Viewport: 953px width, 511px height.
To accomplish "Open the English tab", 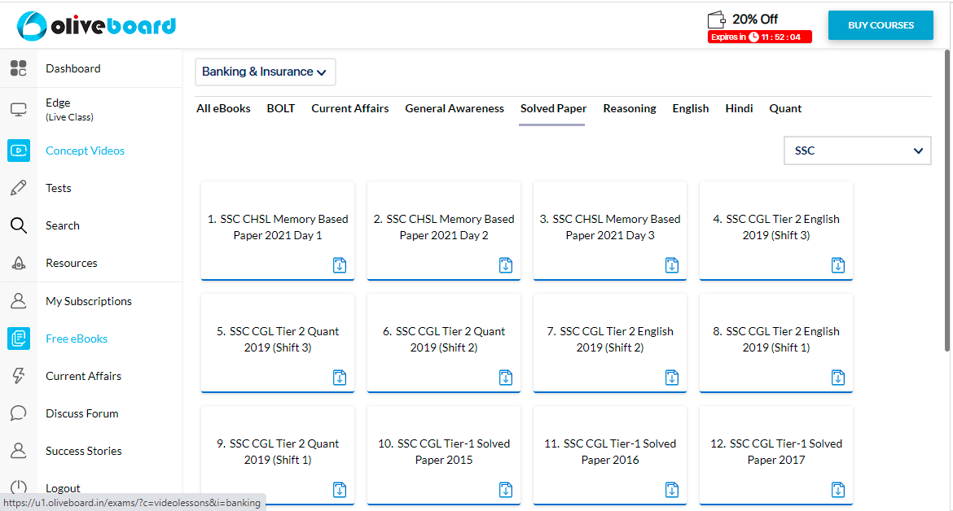I will (x=691, y=109).
